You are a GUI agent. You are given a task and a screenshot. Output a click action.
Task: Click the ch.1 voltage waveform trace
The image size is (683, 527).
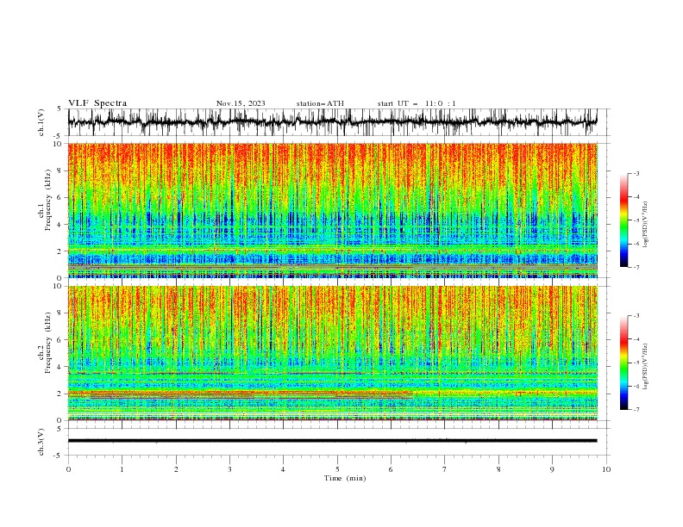332,122
